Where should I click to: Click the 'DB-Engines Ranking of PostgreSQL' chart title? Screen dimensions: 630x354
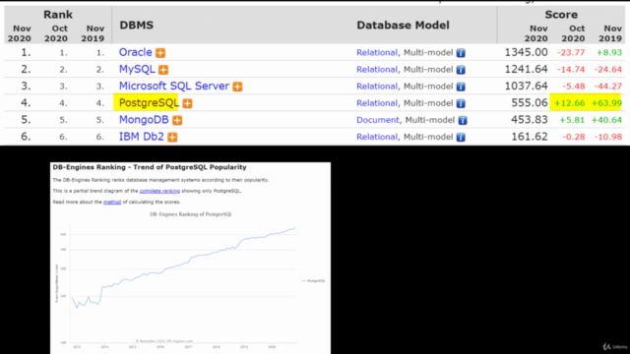point(191,214)
